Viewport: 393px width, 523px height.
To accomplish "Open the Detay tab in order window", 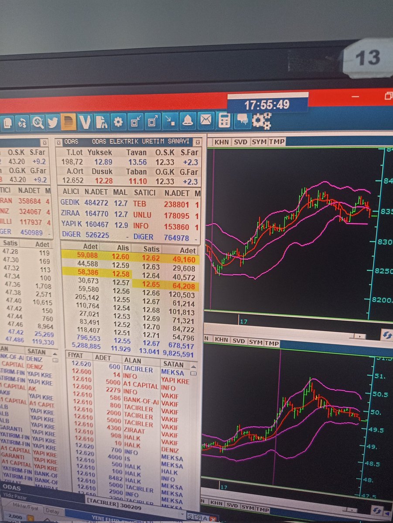I will point(52,512).
